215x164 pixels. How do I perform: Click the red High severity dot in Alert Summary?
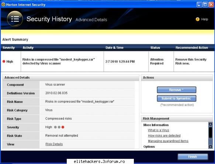pos(4,61)
